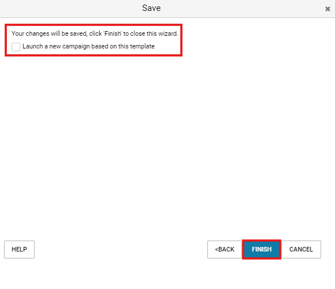
Task: Return to the previous wizard step
Action: 225,249
